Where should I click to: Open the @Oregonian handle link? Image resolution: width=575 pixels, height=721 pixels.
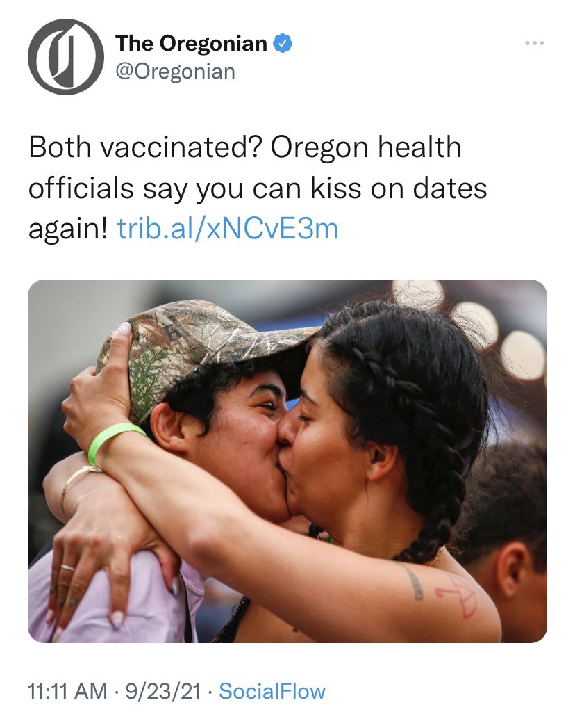[175, 72]
